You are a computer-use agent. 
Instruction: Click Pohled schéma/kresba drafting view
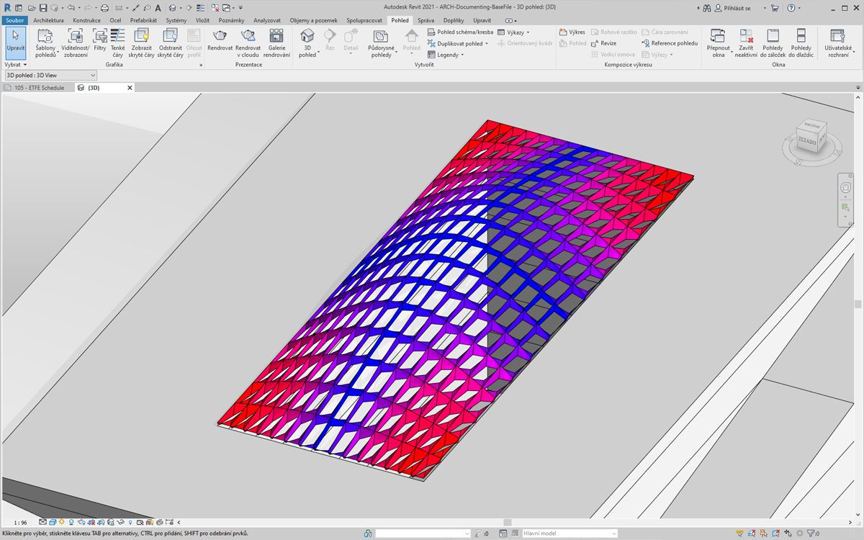(x=460, y=32)
